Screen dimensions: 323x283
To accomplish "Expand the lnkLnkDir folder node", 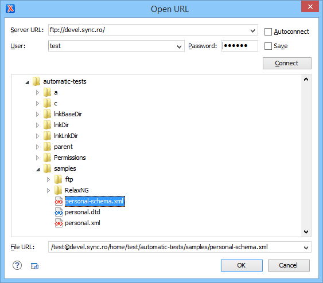I will 37,136.
